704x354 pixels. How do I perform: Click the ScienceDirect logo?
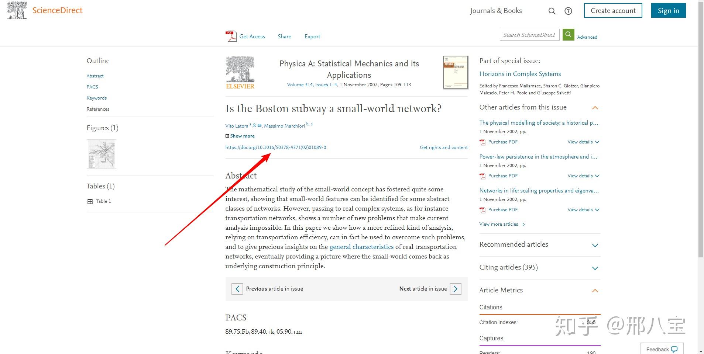click(45, 10)
